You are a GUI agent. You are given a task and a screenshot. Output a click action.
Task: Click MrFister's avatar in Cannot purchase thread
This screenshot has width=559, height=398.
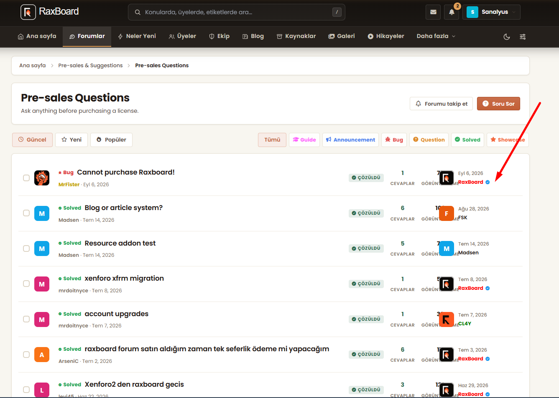pyautogui.click(x=42, y=178)
